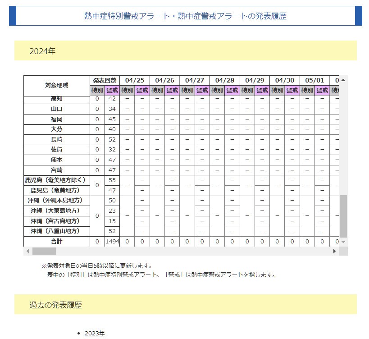
Task: Select the 佐賀 region row label
Action: [x=57, y=150]
